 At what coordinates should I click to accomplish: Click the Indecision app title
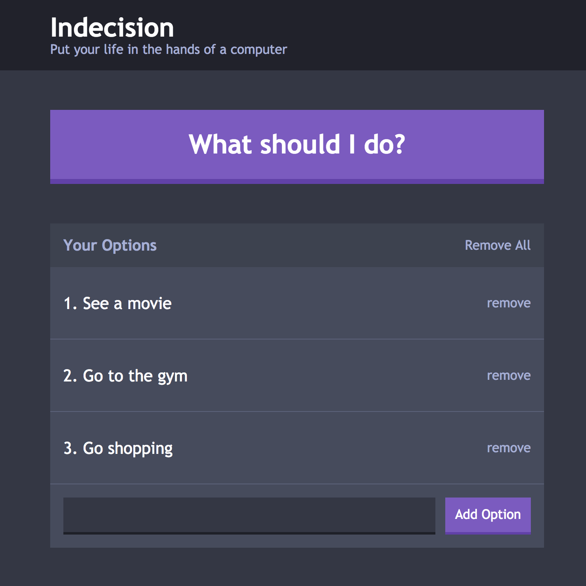point(112,28)
